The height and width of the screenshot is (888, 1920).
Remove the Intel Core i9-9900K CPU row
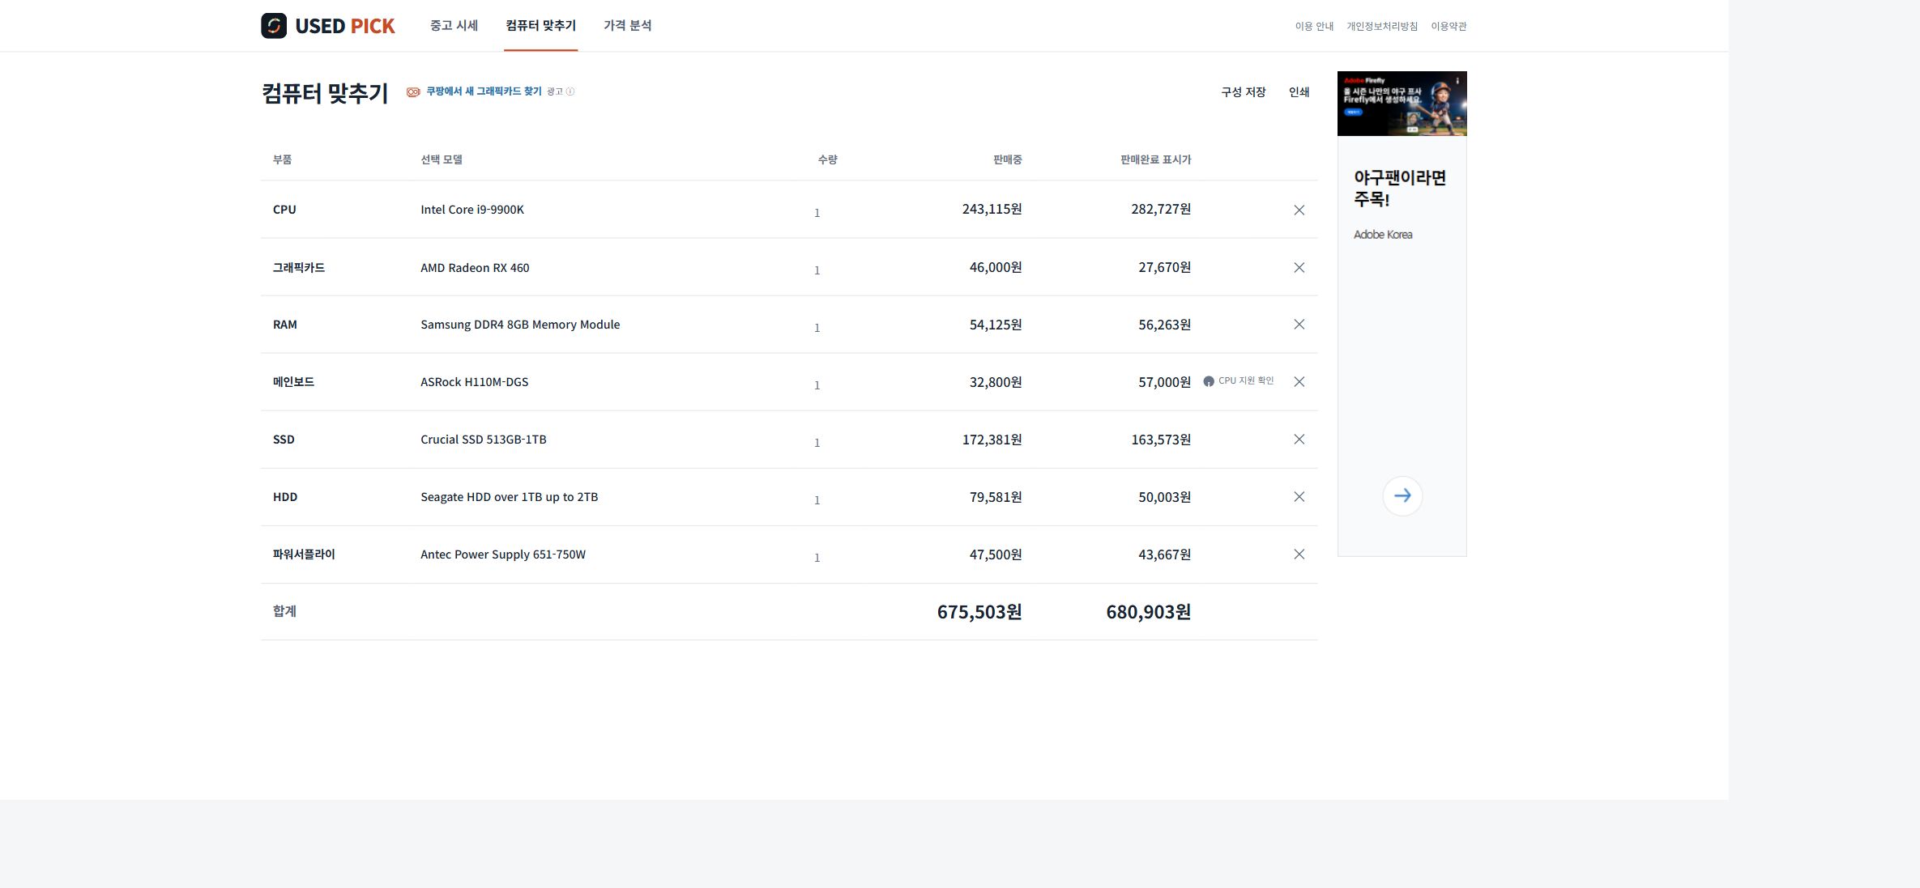coord(1299,210)
